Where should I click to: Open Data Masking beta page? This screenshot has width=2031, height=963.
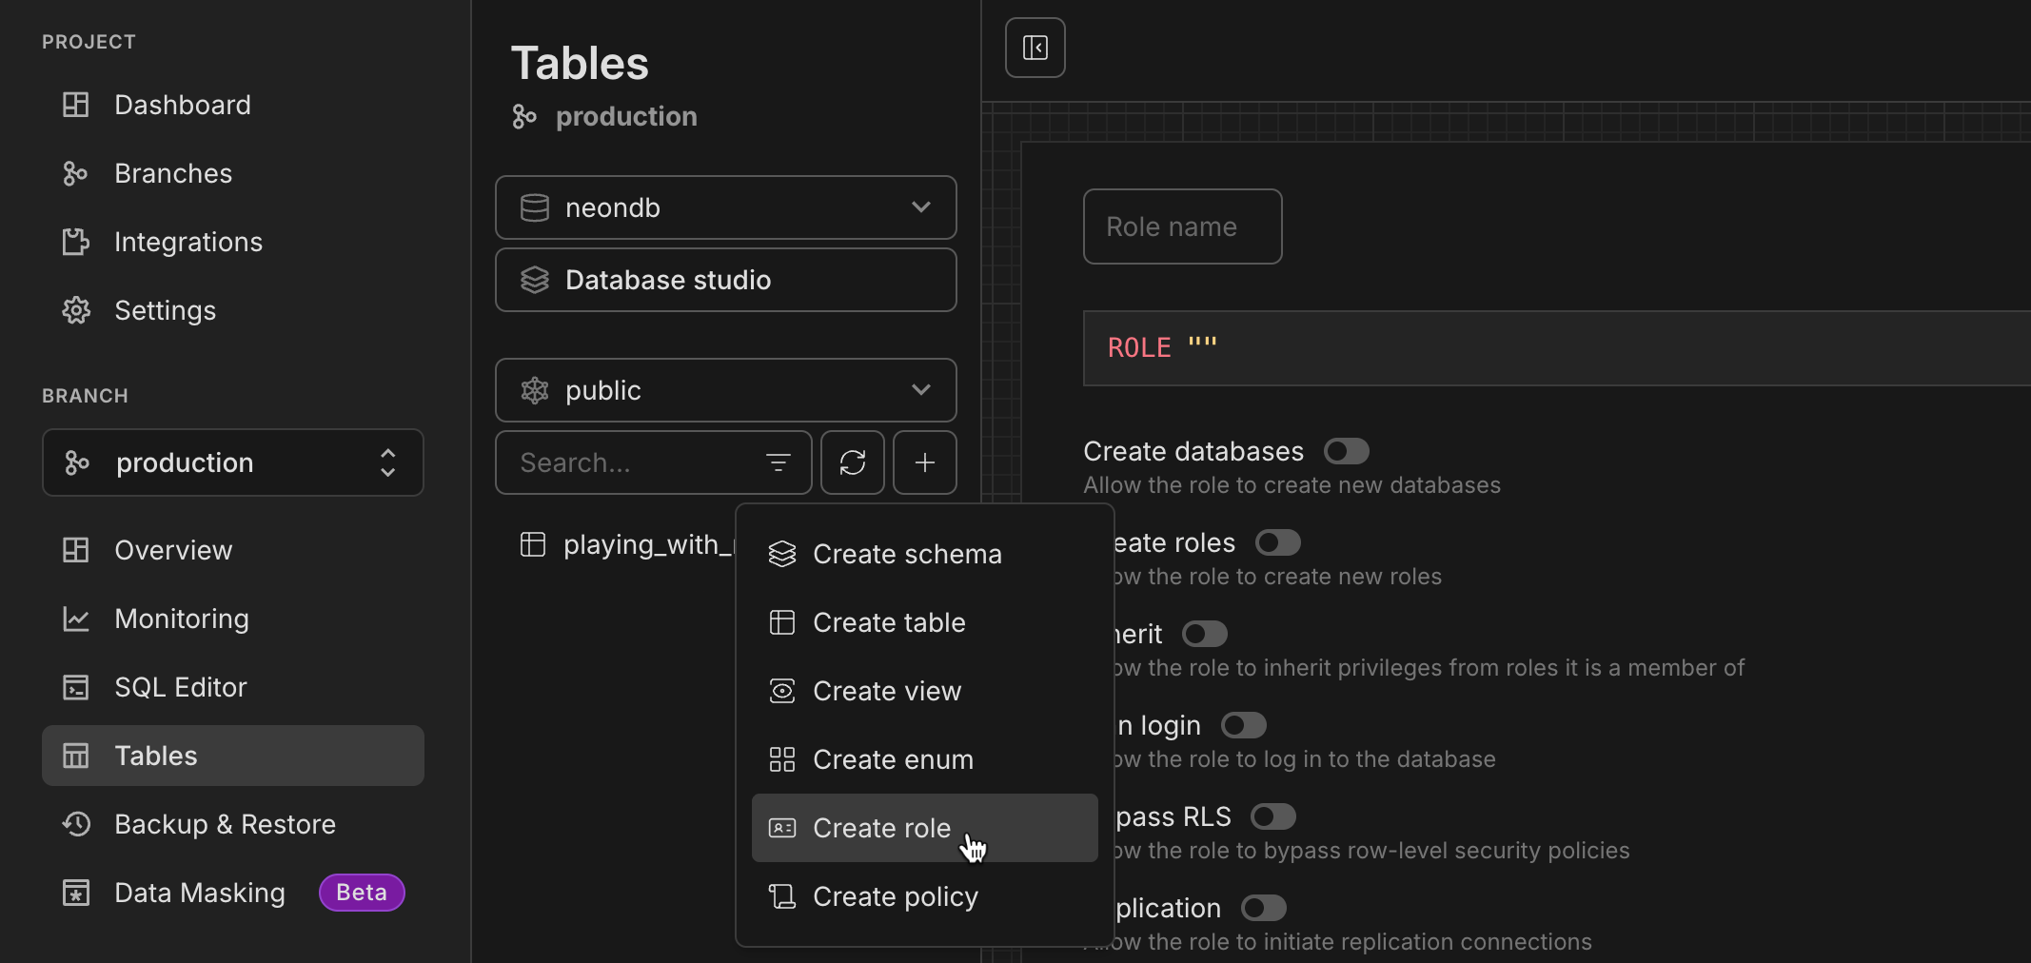pos(200,893)
